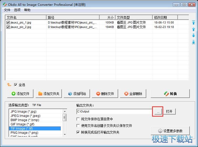198x147 pixels.
Task: Sort by 路径 column header
Action: point(73,17)
